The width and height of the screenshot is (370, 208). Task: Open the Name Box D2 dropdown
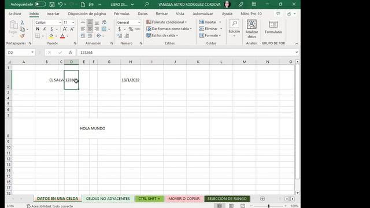point(32,53)
